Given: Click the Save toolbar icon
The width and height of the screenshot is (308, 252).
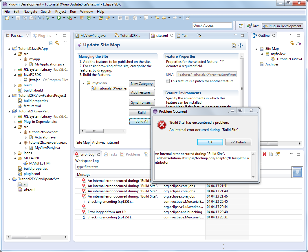Looking at the screenshot, I should pyautogui.click(x=18, y=18).
